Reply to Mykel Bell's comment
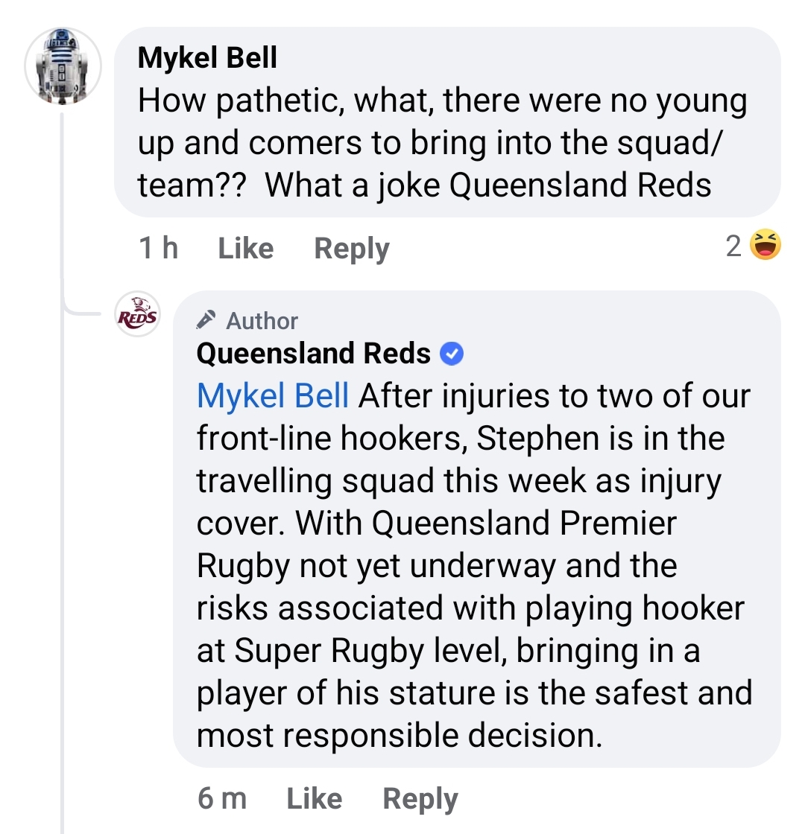Screen dimensions: 805x834 click(x=352, y=248)
